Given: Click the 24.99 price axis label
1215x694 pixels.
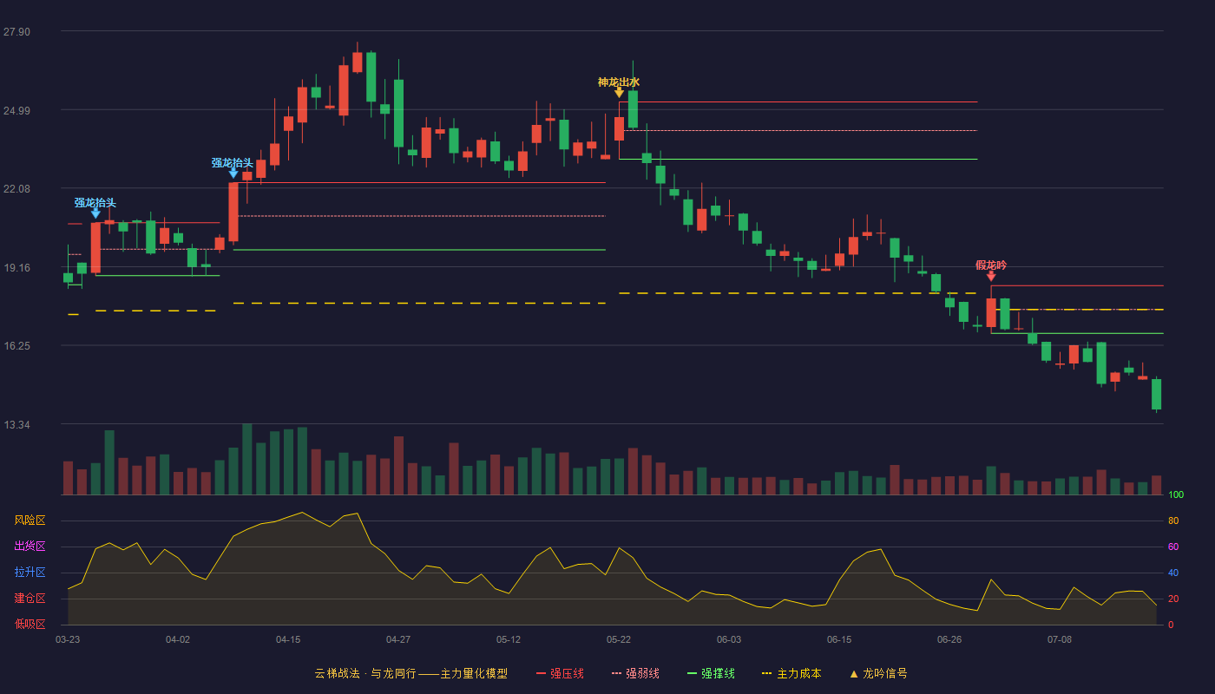Looking at the screenshot, I should click(17, 111).
